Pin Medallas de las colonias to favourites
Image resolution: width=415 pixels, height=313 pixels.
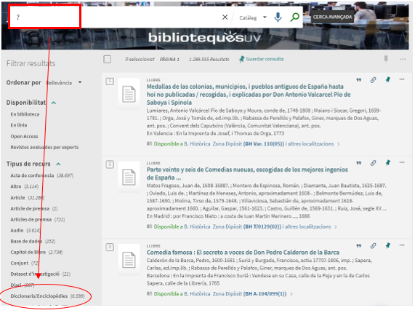(387, 79)
